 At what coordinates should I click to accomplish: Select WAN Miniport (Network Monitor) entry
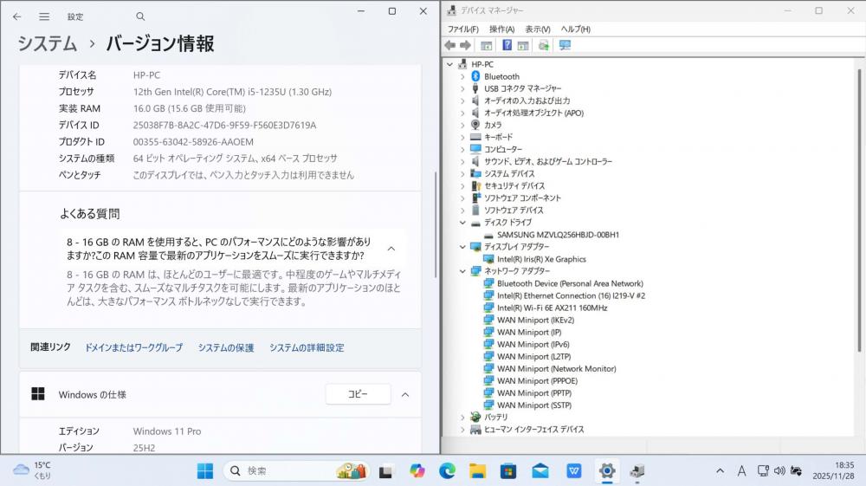click(x=556, y=368)
